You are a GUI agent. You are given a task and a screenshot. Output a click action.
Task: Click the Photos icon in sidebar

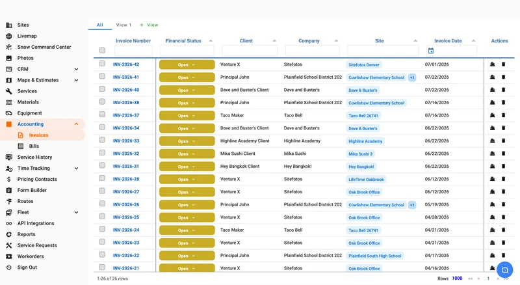click(x=9, y=58)
